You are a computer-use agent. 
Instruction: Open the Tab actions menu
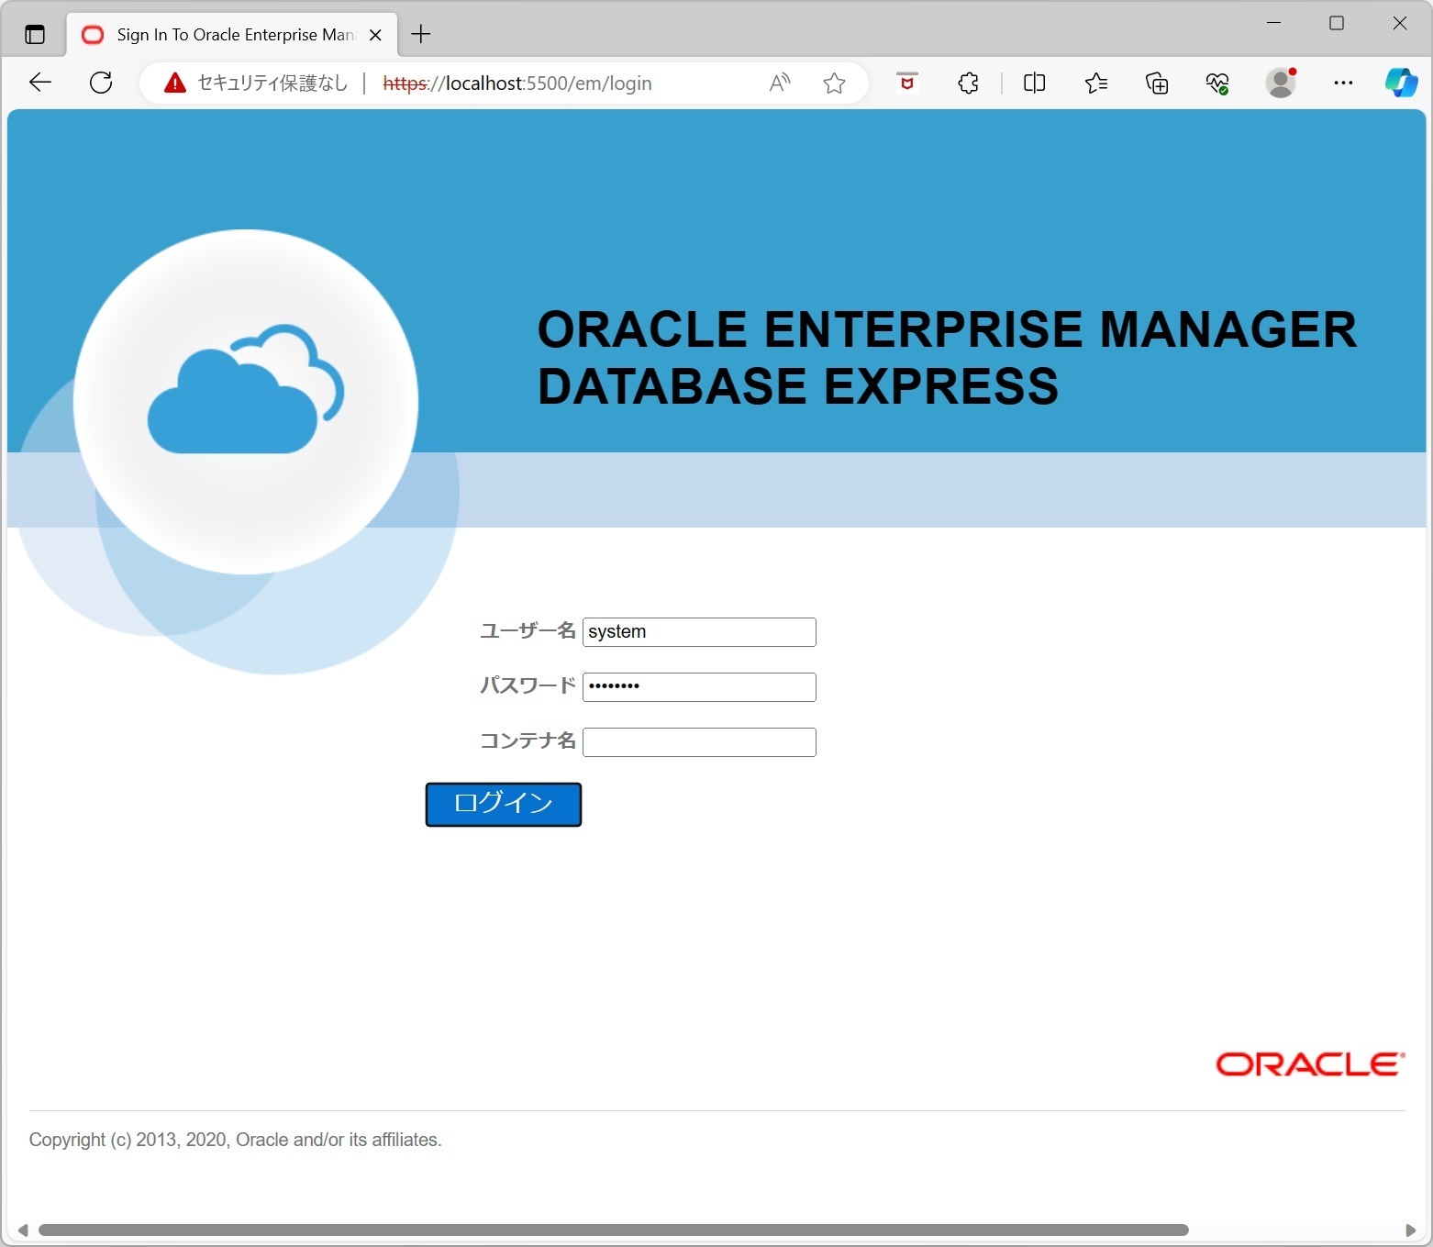[x=34, y=34]
